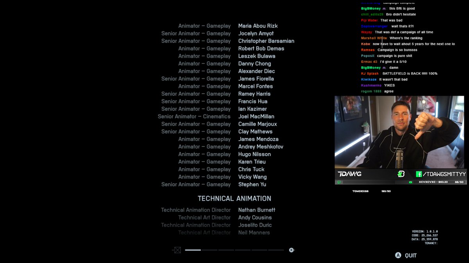
Task: Click credit name Andrey Meshkotov
Action: tap(261, 147)
